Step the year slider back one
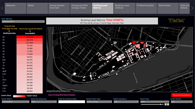Screen dimensions: 195x109 pos(165,104)
